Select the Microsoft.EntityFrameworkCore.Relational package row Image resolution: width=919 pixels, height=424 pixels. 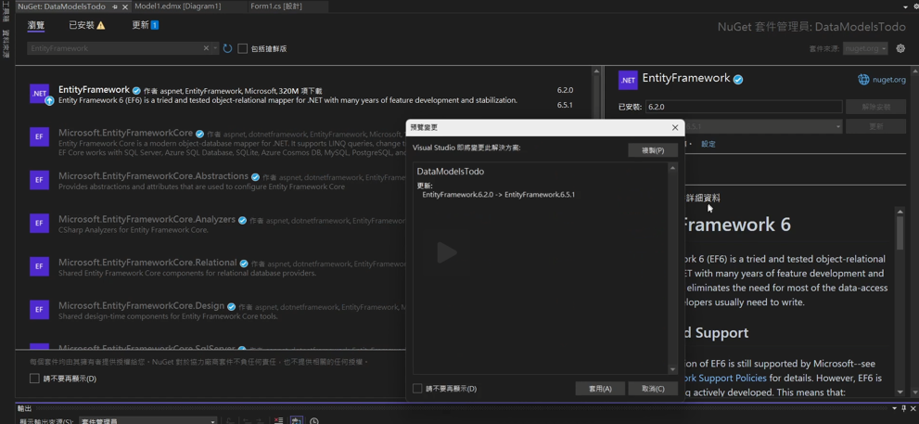[x=218, y=267]
